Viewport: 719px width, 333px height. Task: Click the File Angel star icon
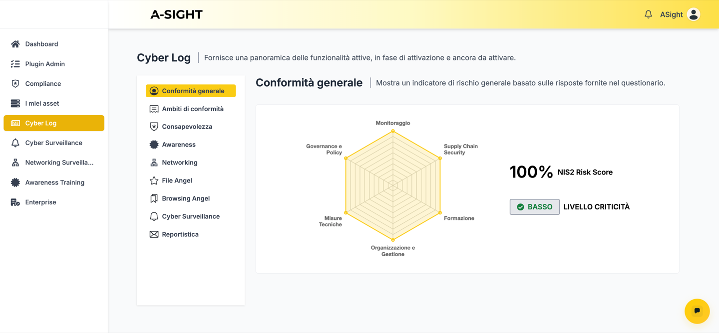click(x=154, y=180)
